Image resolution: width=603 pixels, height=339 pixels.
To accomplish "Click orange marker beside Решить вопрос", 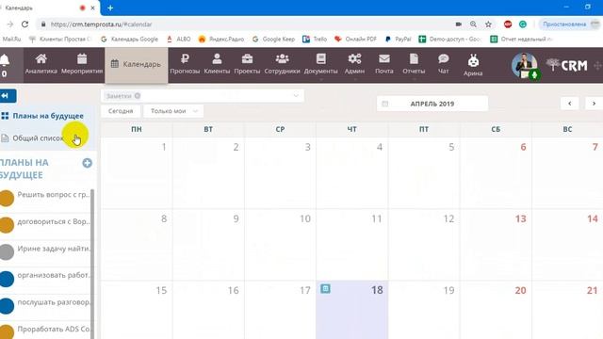I will (x=7, y=199).
